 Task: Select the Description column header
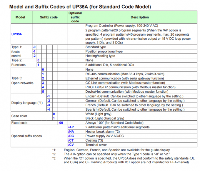[x=140, y=17]
